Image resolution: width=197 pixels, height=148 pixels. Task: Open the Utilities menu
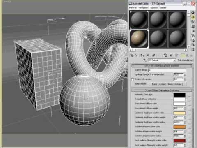pos(163,8)
